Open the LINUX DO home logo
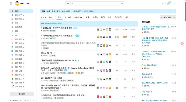Image resolution: width=186 pixels, height=102 pixels. tap(22, 3)
